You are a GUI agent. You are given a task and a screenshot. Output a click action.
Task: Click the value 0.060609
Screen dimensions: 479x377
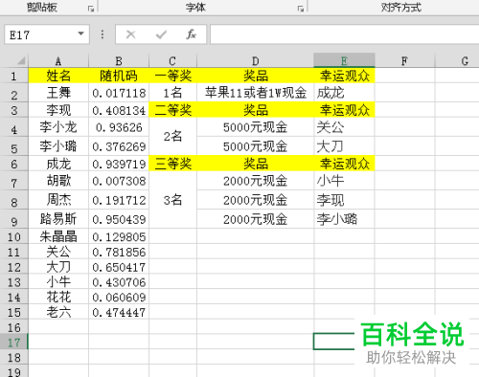pos(119,297)
